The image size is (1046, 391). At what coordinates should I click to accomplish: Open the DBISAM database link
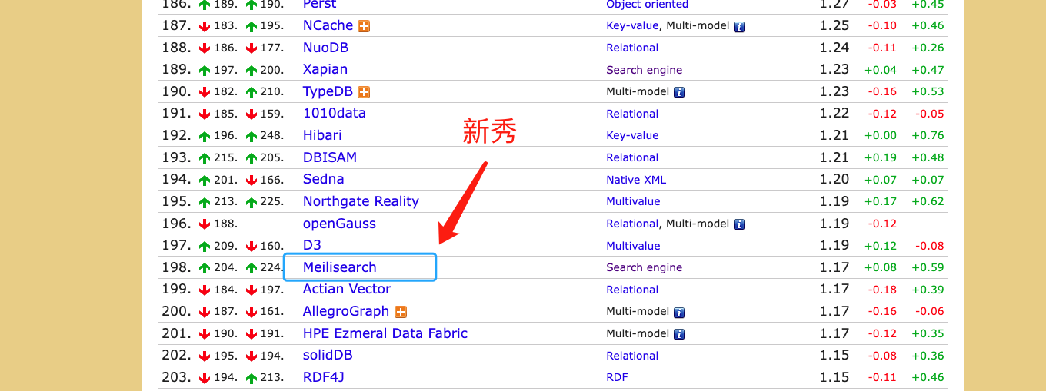tap(330, 157)
